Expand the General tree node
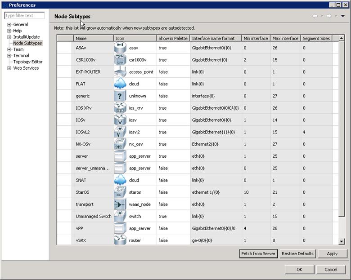 (x=9, y=25)
